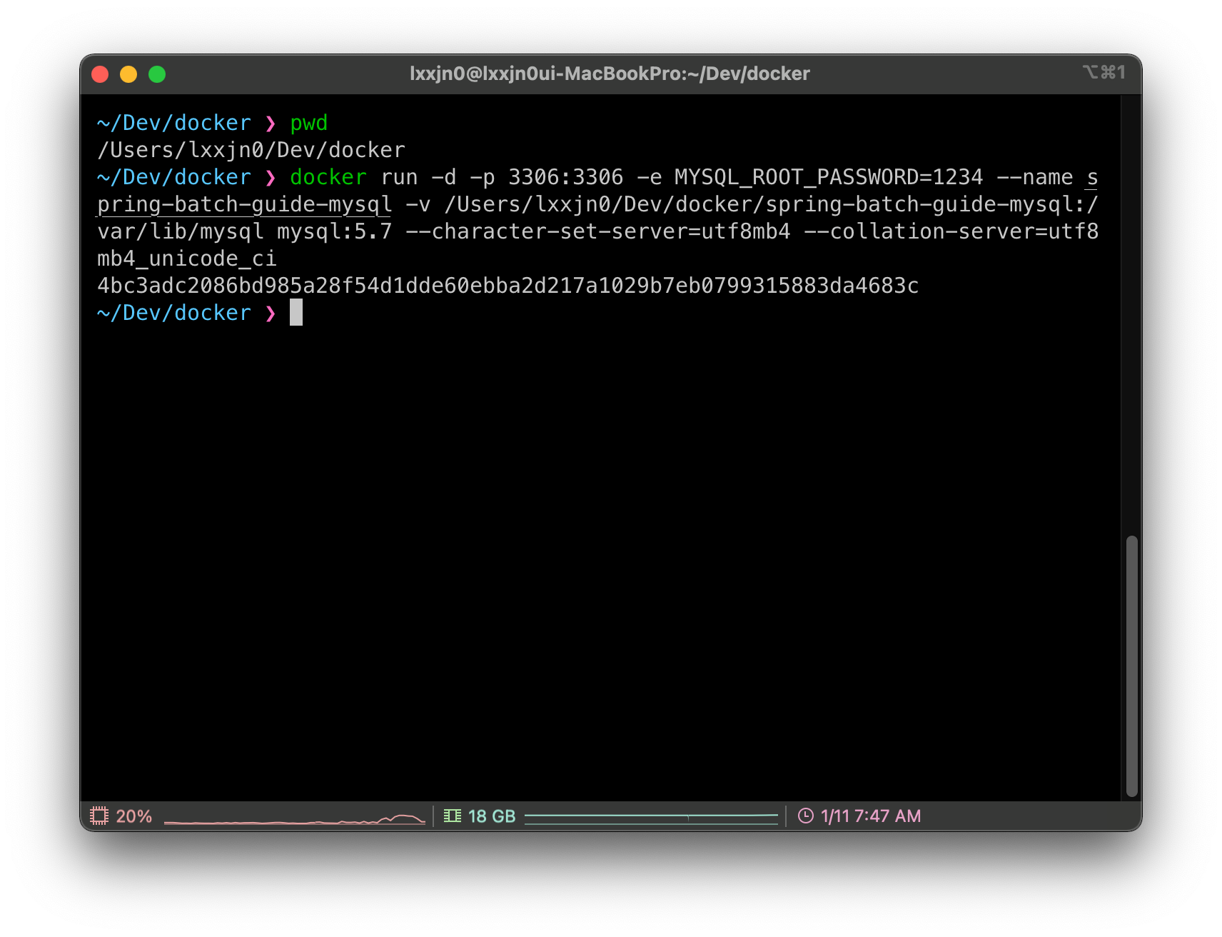This screenshot has width=1222, height=937.
Task: Click the /Users/lxxjn0/Dev/docker output line
Action: click(x=251, y=150)
